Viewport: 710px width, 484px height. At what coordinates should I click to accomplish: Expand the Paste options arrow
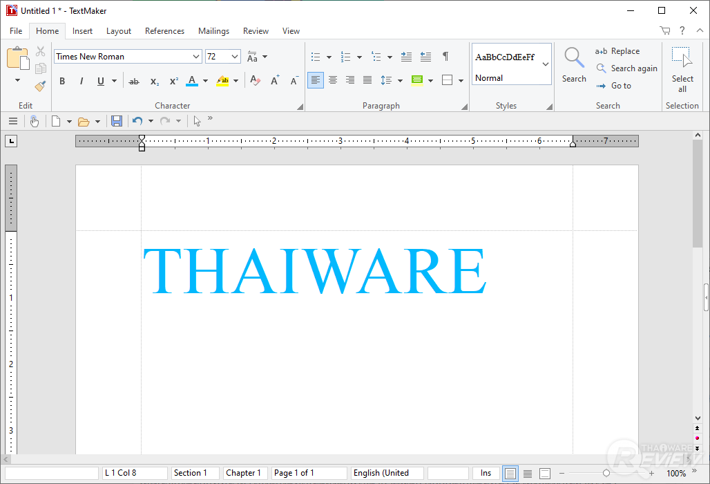(x=18, y=80)
